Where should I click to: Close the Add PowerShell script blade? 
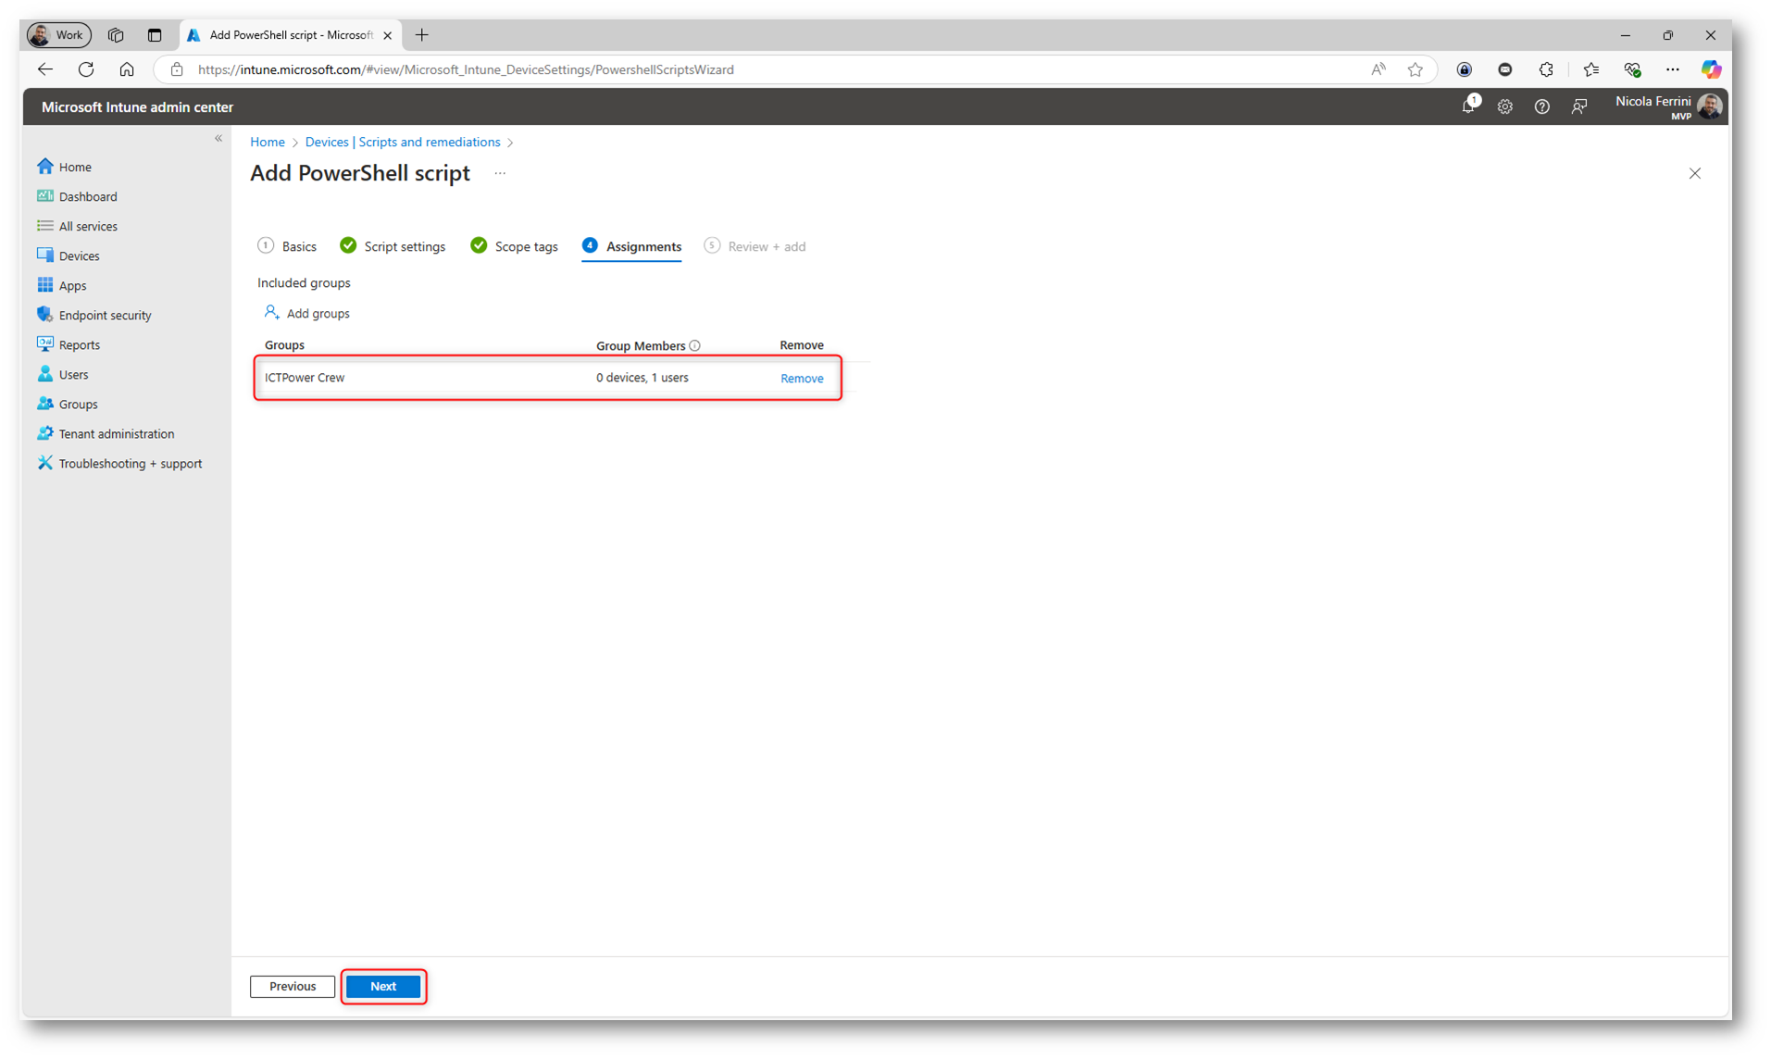point(1695,173)
